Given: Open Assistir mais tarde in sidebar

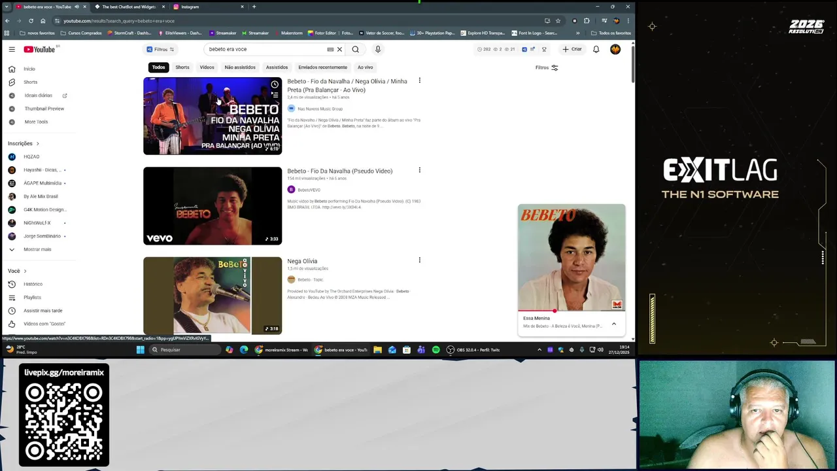Looking at the screenshot, I should pos(43,311).
